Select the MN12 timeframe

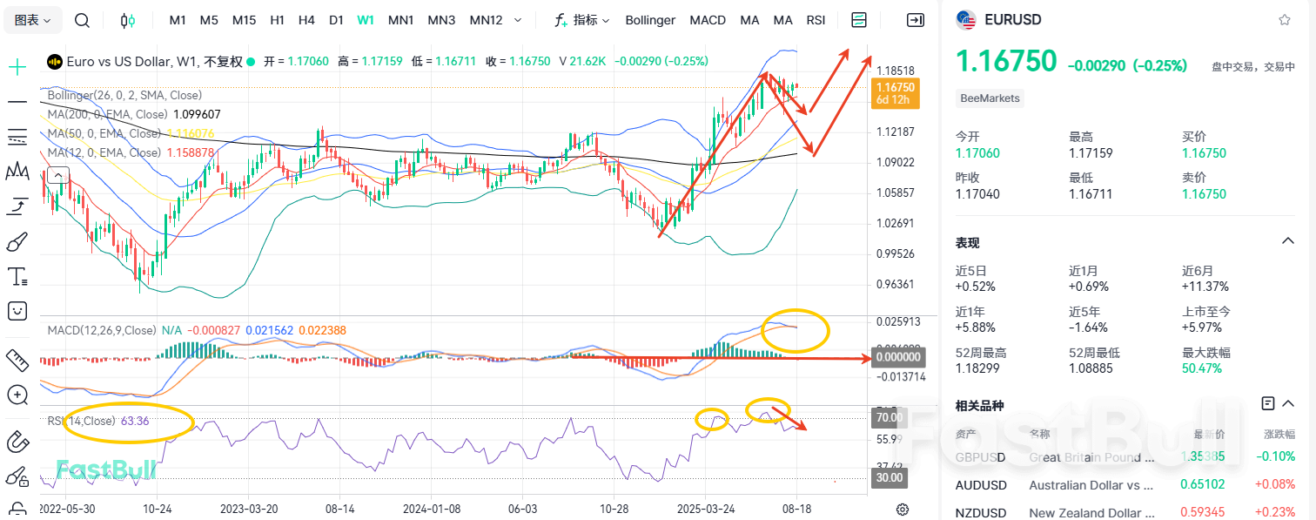(485, 19)
